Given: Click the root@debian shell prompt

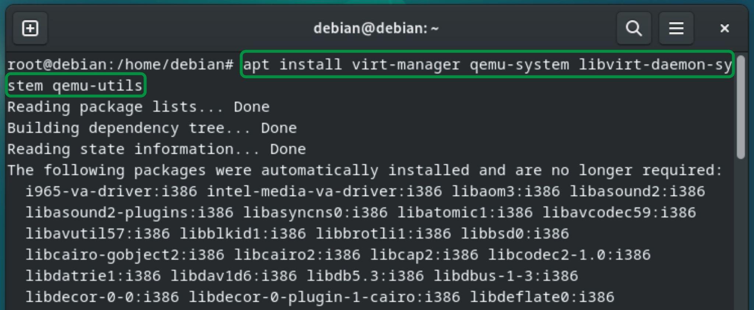Looking at the screenshot, I should 120,65.
